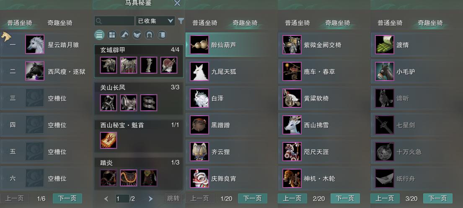Image resolution: width=463 pixels, height=208 pixels.
Task: Switch to list view in 马具秘鉴
Action: [99, 36]
